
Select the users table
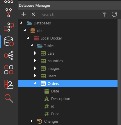pos(52,76)
